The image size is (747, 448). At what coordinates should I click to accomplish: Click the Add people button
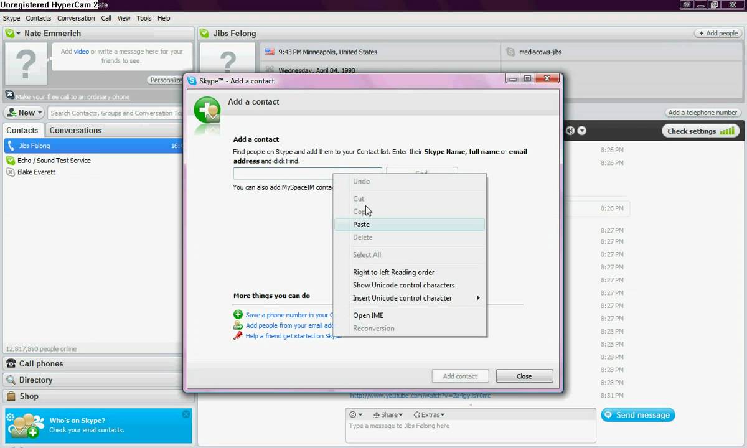(x=718, y=34)
